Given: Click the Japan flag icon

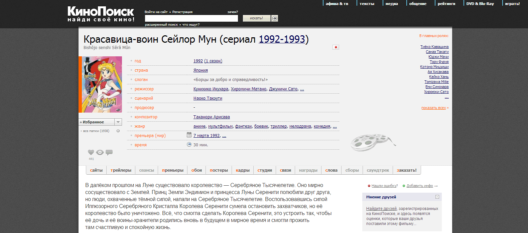Looking at the screenshot, I should (x=336, y=47).
